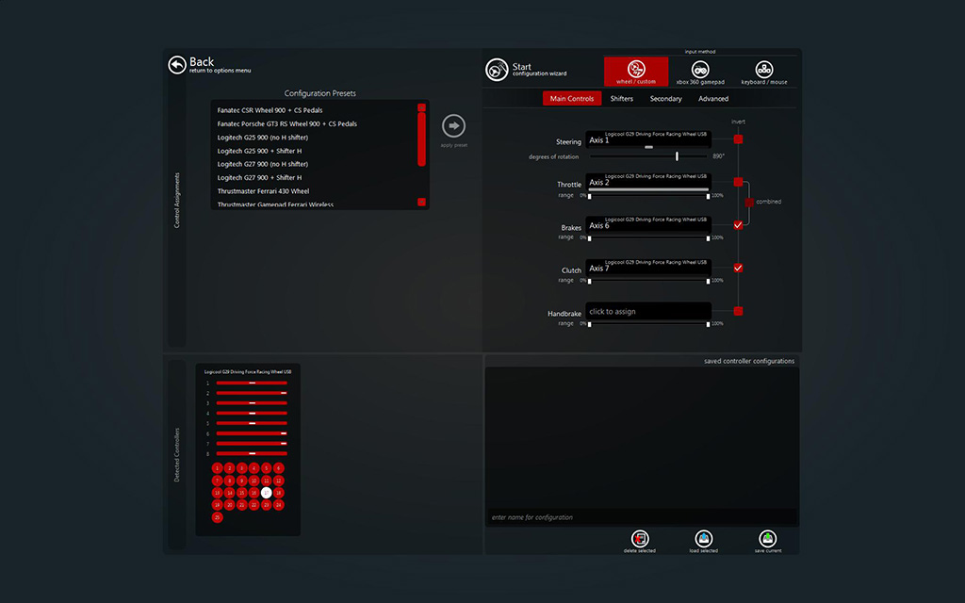Start the configuration wizard via steering wheel icon
The image size is (965, 603).
point(497,71)
